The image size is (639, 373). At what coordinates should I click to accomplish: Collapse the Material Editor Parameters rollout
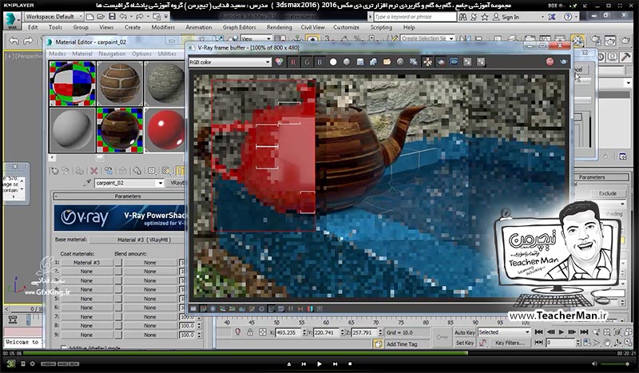click(119, 196)
